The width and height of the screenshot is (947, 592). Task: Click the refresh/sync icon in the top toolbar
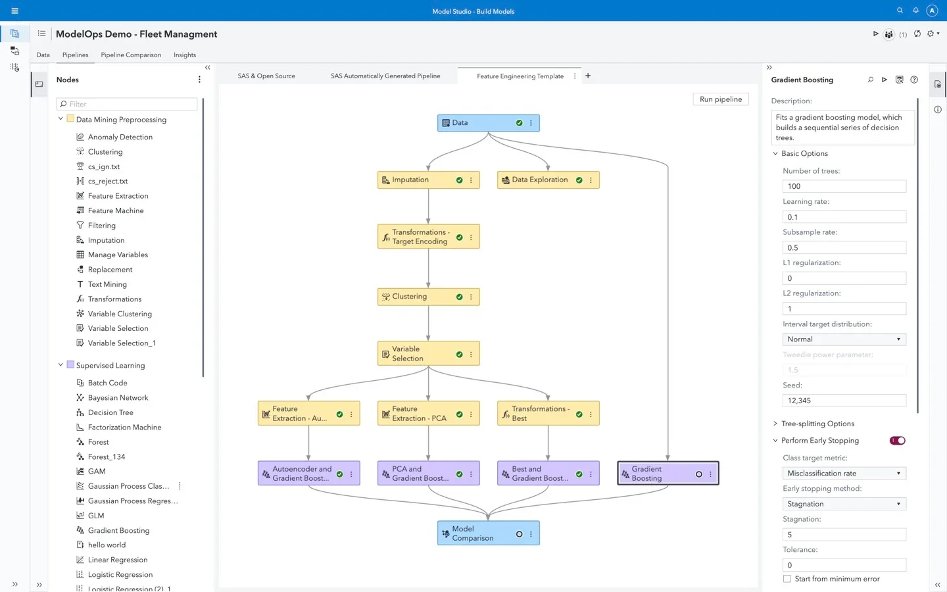point(917,34)
